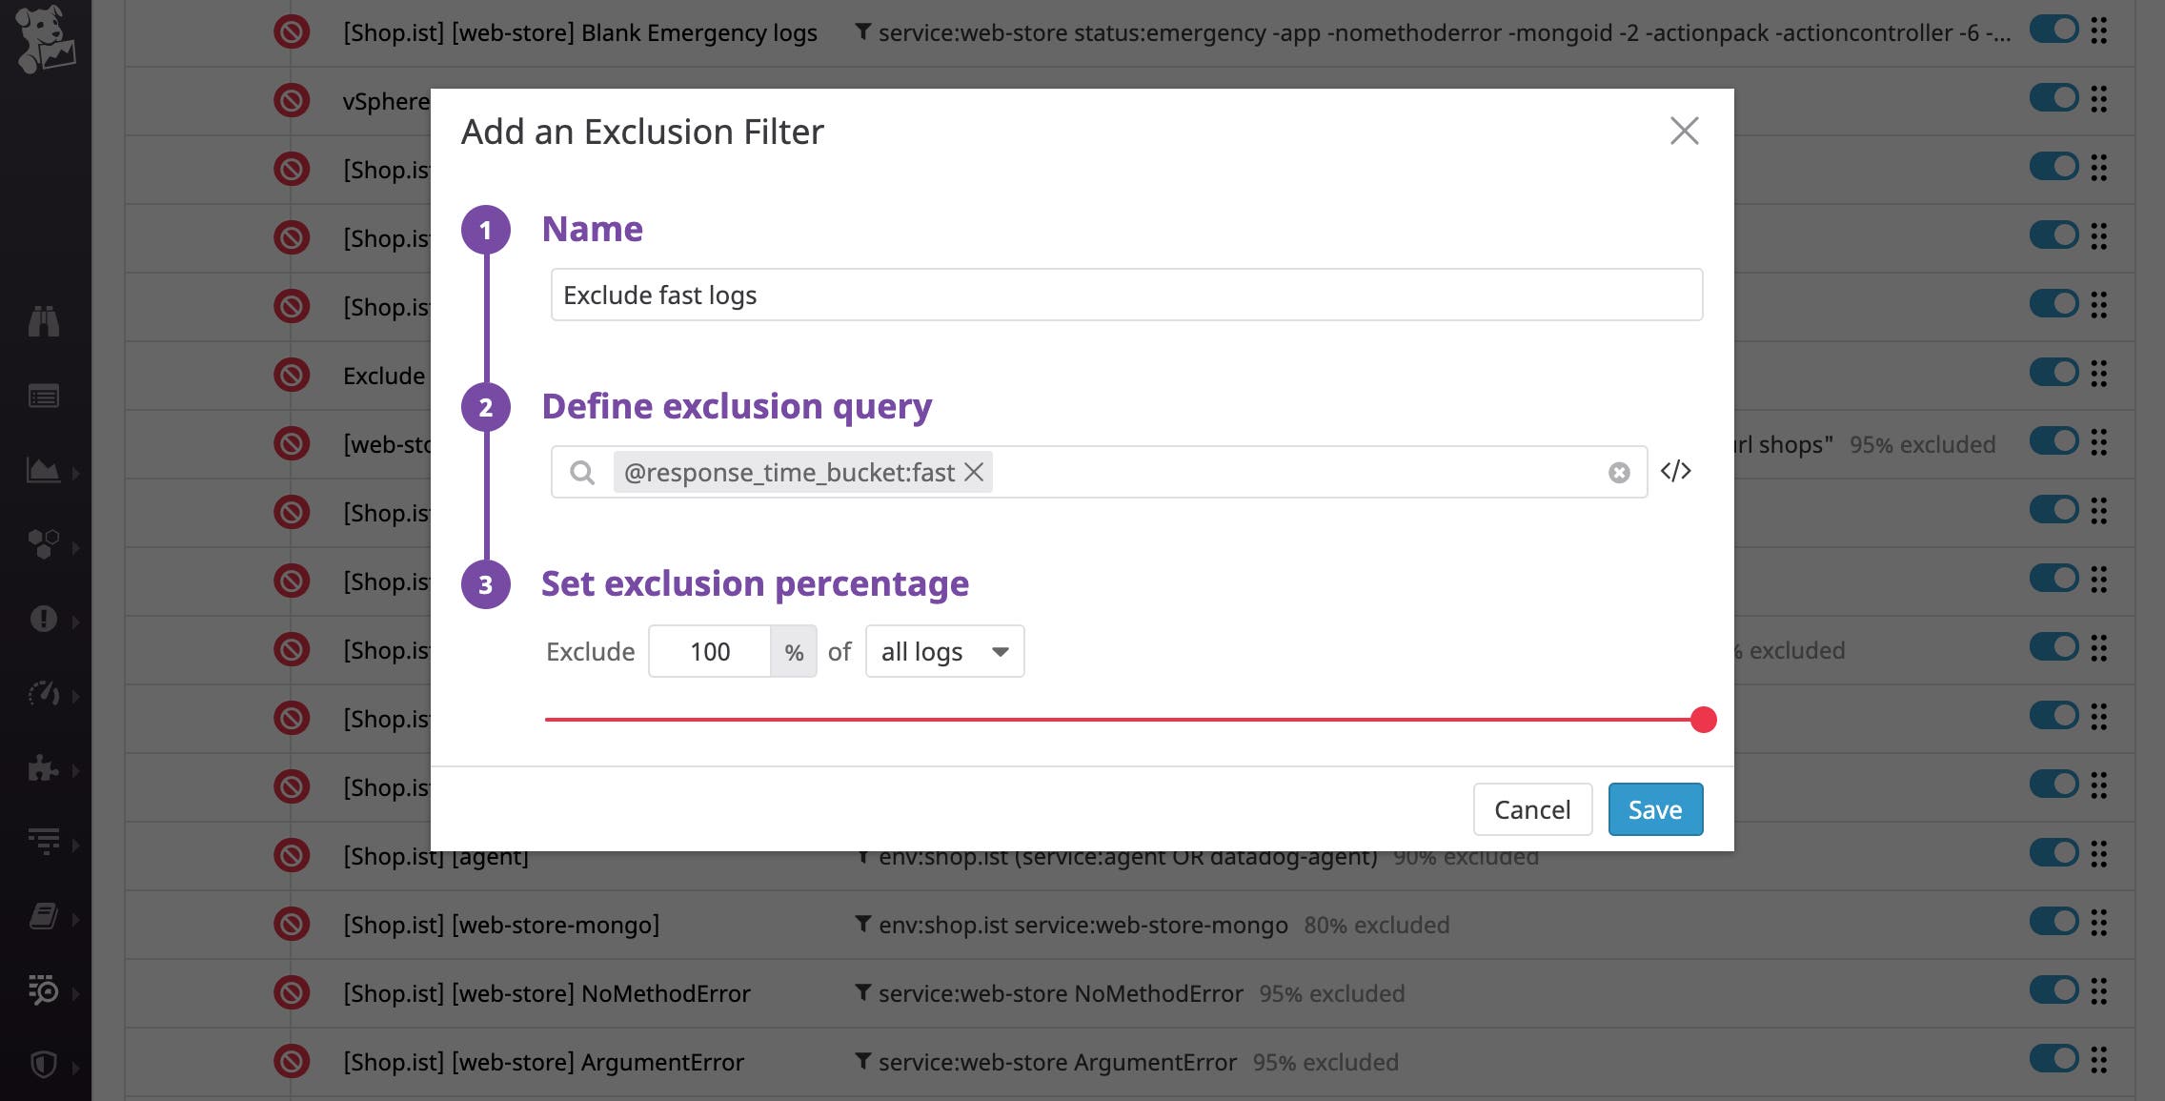Open the Dashboards graph icon in sidebar
The image size is (2165, 1101).
click(46, 470)
